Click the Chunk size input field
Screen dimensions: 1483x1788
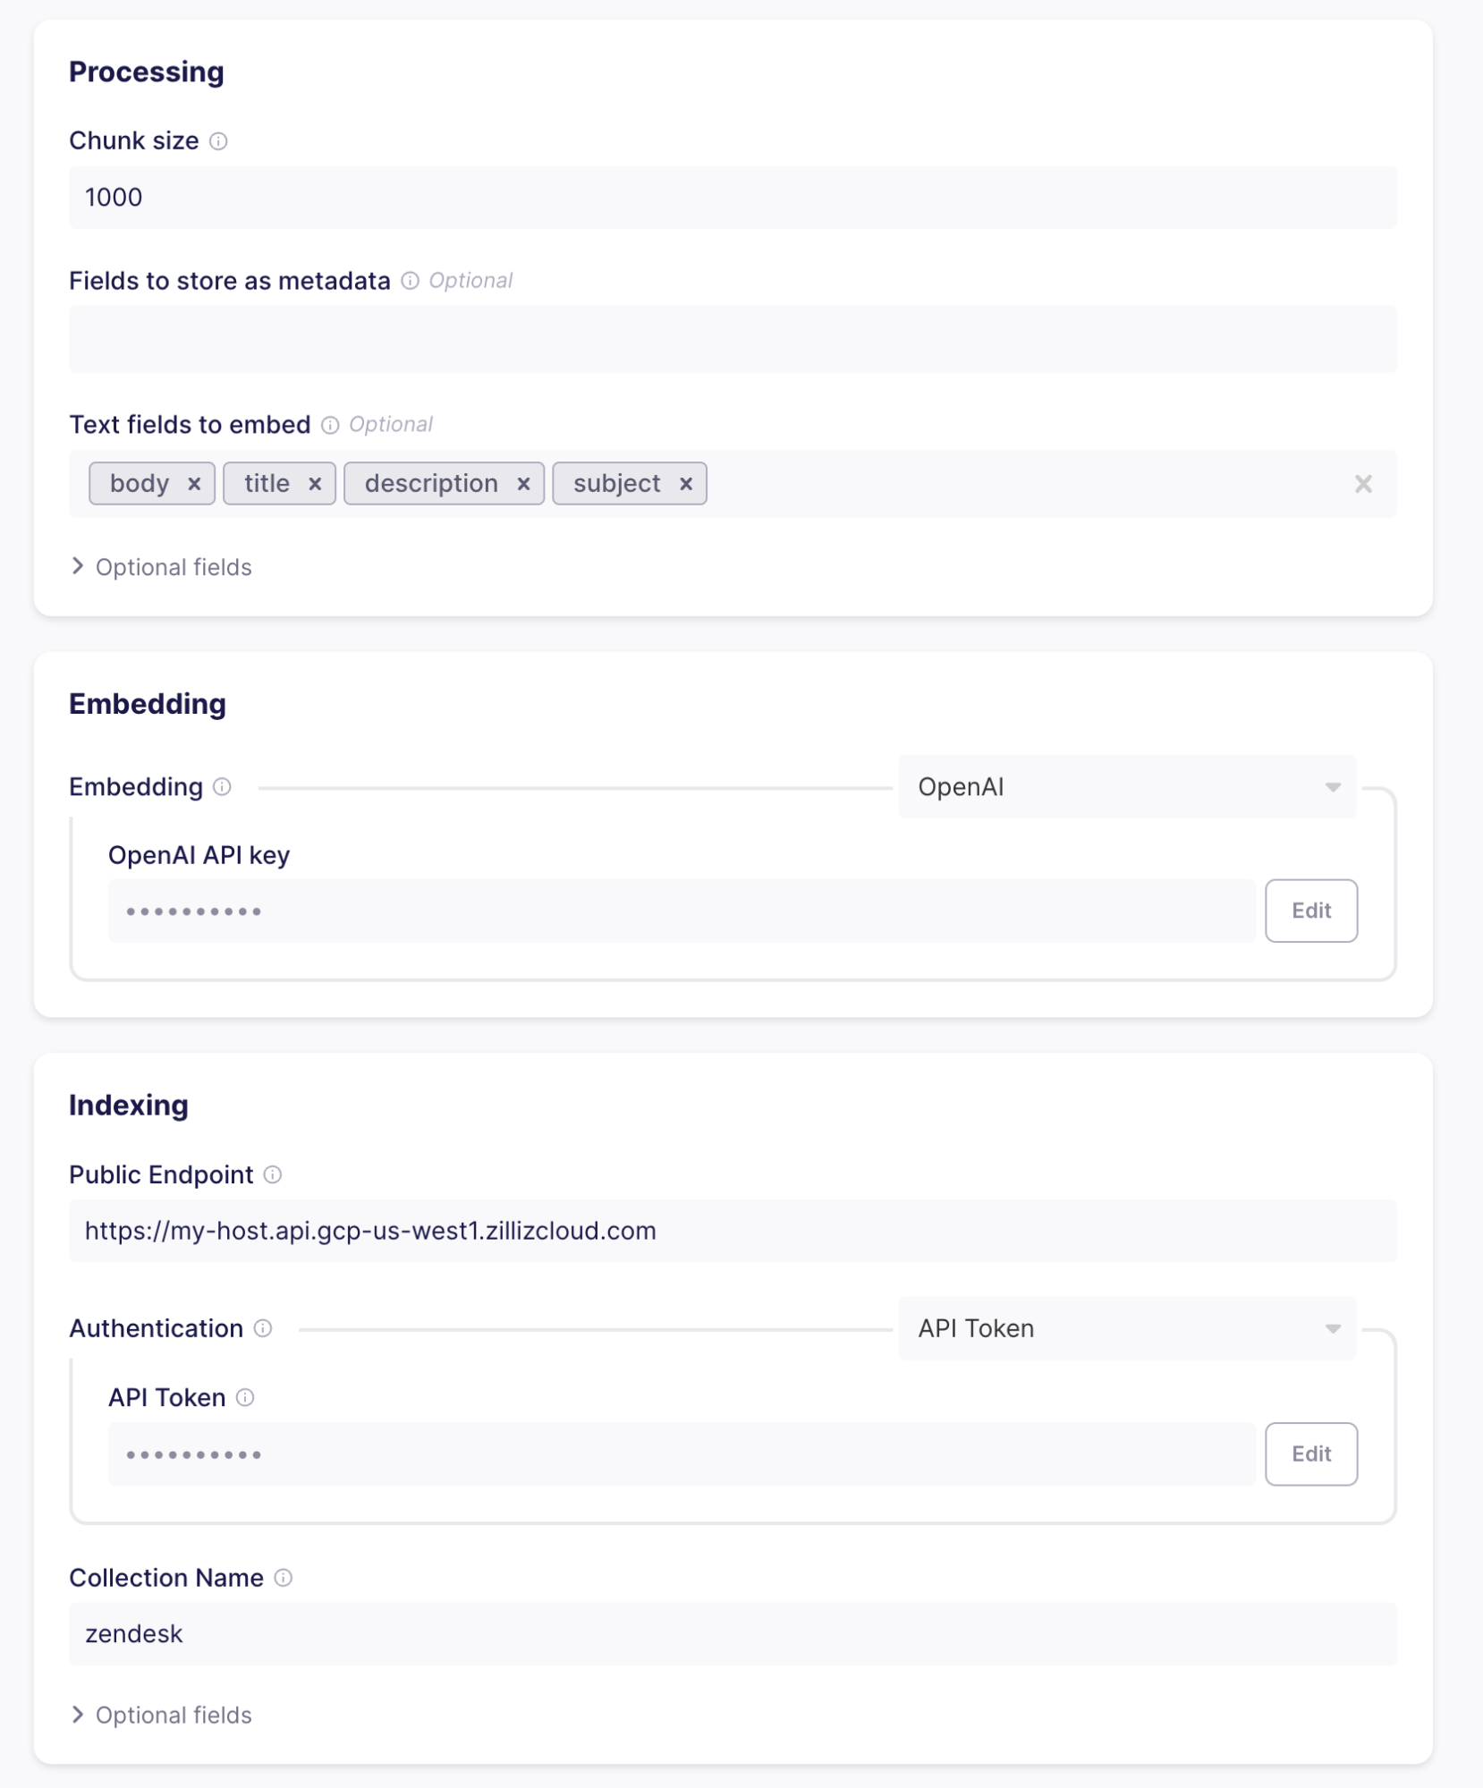coord(732,198)
